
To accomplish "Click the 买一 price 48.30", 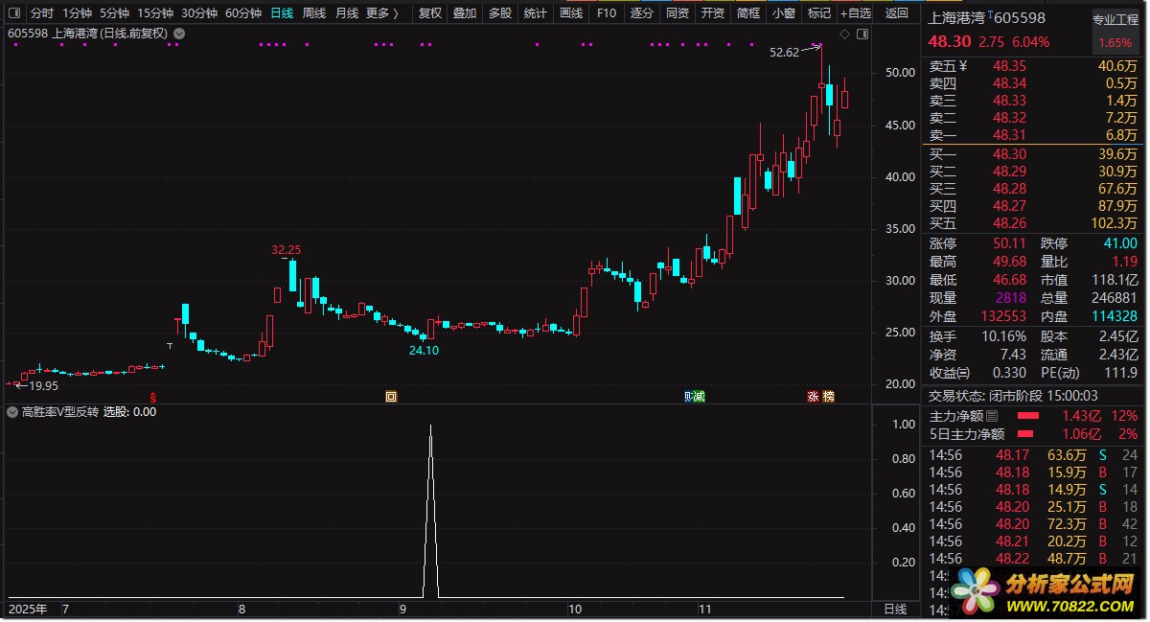I will point(1009,154).
